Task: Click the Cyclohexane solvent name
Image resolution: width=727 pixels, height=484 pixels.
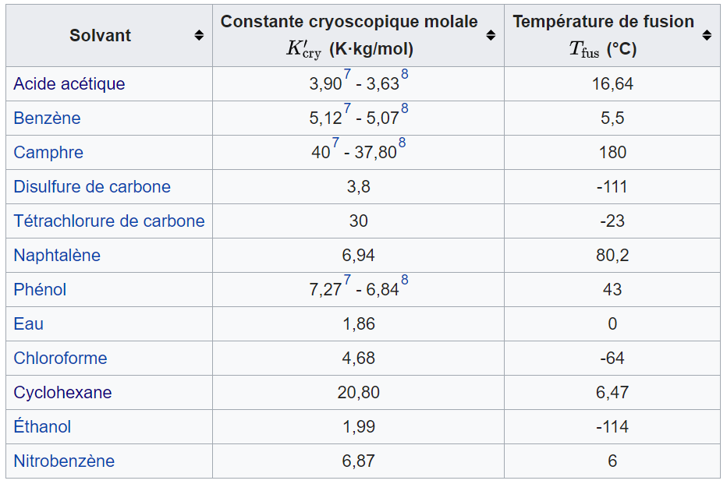Action: pos(62,393)
